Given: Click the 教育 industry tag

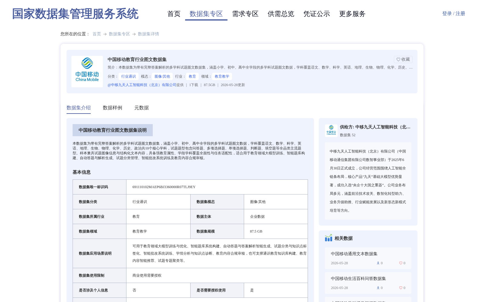Looking at the screenshot, I should pyautogui.click(x=192, y=76).
